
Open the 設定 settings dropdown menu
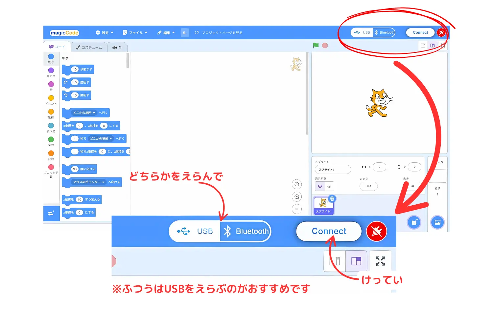(105, 33)
